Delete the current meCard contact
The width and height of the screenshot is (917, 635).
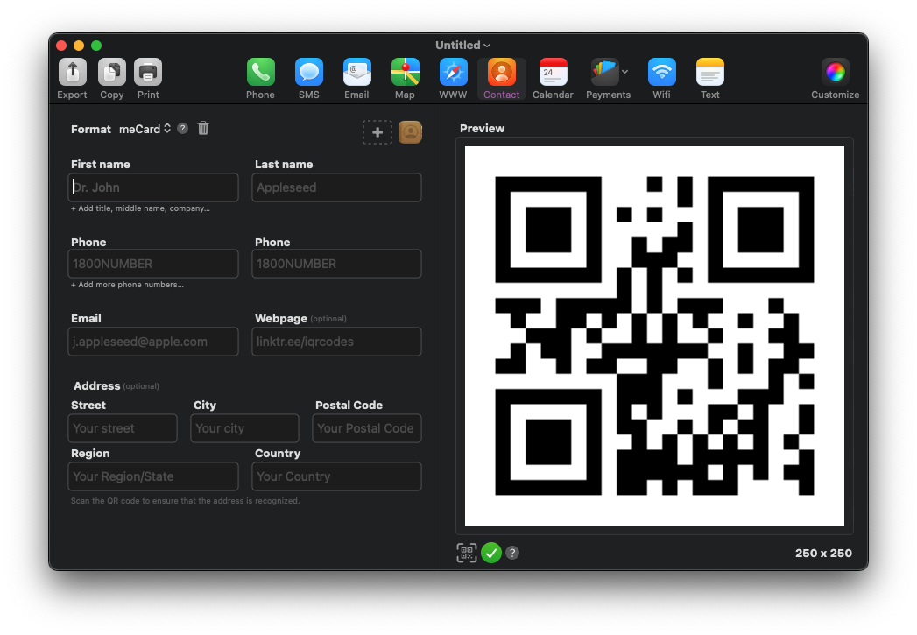[x=202, y=128]
